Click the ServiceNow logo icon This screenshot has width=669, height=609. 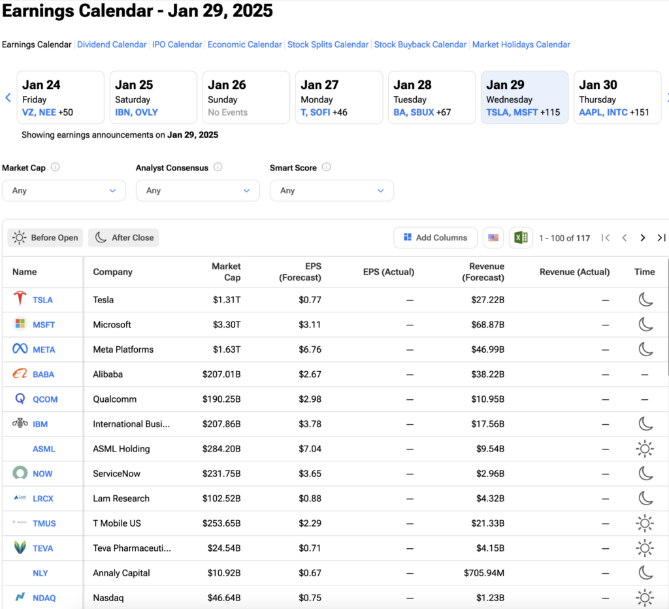pos(20,473)
